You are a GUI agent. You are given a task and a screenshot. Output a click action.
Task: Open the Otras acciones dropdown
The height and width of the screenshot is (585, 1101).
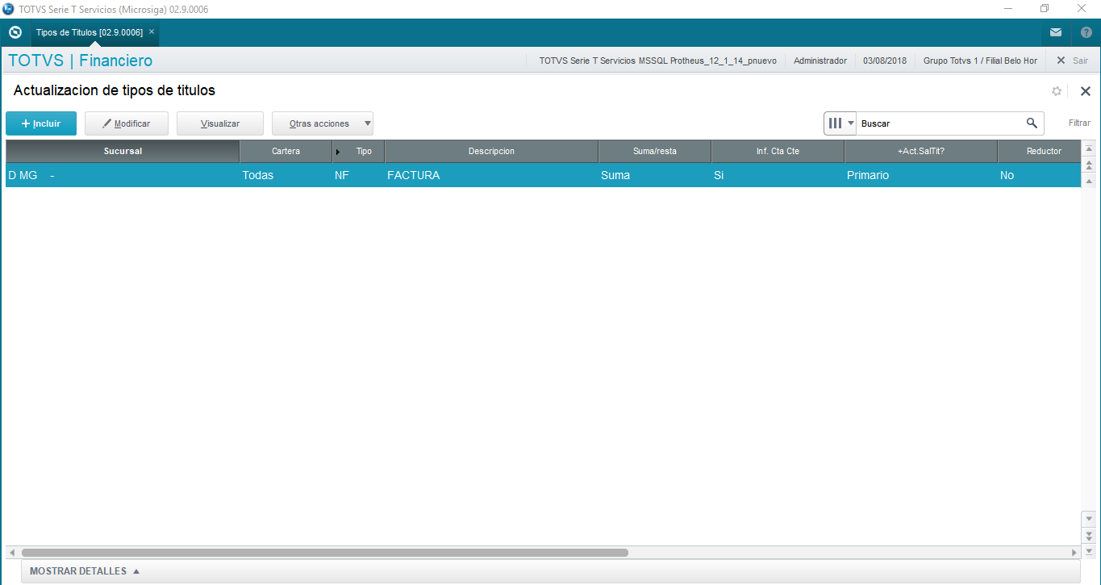pos(323,123)
